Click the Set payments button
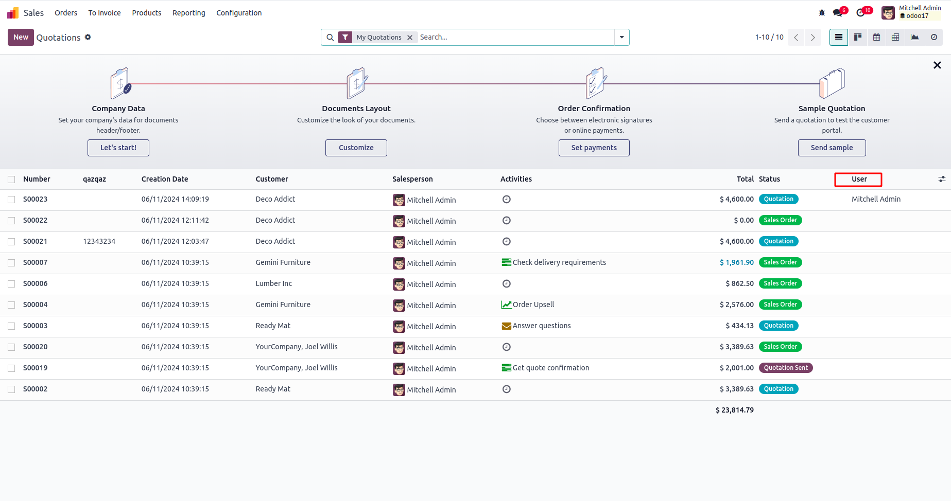This screenshot has width=951, height=501. pyautogui.click(x=594, y=148)
